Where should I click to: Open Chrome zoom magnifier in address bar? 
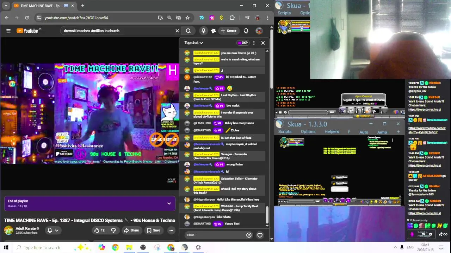click(169, 18)
